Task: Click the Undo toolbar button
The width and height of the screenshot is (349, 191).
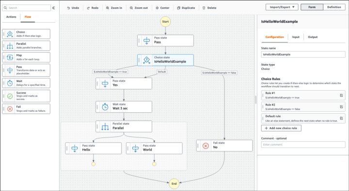Action: (73, 8)
